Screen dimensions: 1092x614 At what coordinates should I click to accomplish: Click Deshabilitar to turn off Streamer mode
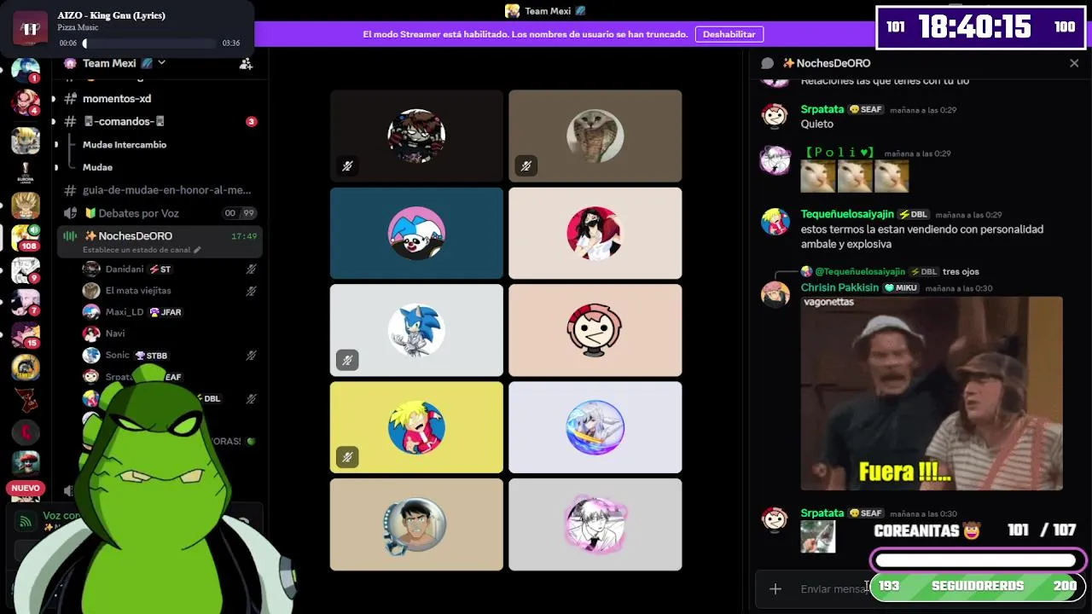pos(729,34)
